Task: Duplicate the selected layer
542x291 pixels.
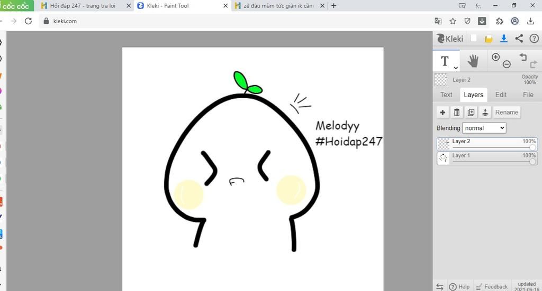Action: click(471, 112)
